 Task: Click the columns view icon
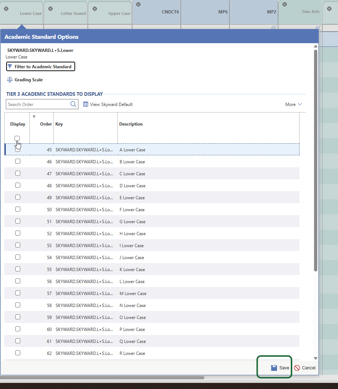(86, 104)
